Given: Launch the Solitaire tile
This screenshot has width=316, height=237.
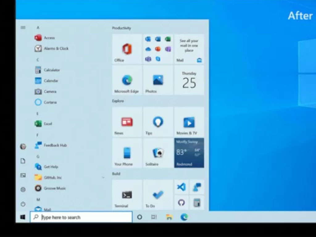Looking at the screenshot, I should coord(158,153).
